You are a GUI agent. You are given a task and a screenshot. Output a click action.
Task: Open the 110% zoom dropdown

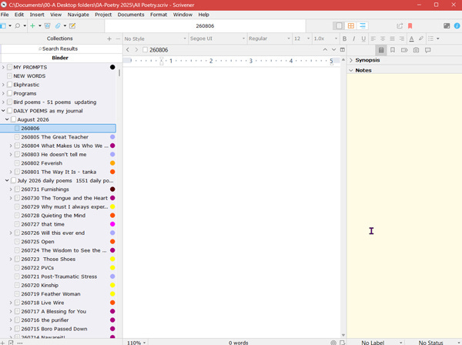[136, 343]
